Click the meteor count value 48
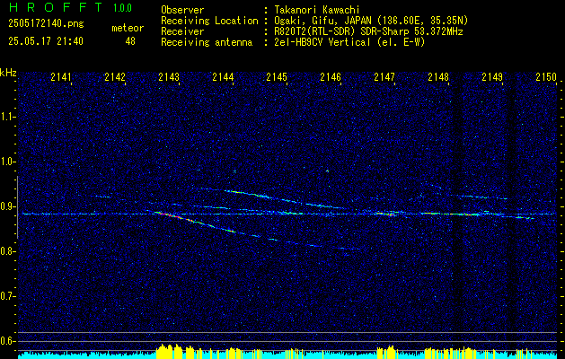Image resolution: width=565 pixels, height=359 pixels. 130,41
